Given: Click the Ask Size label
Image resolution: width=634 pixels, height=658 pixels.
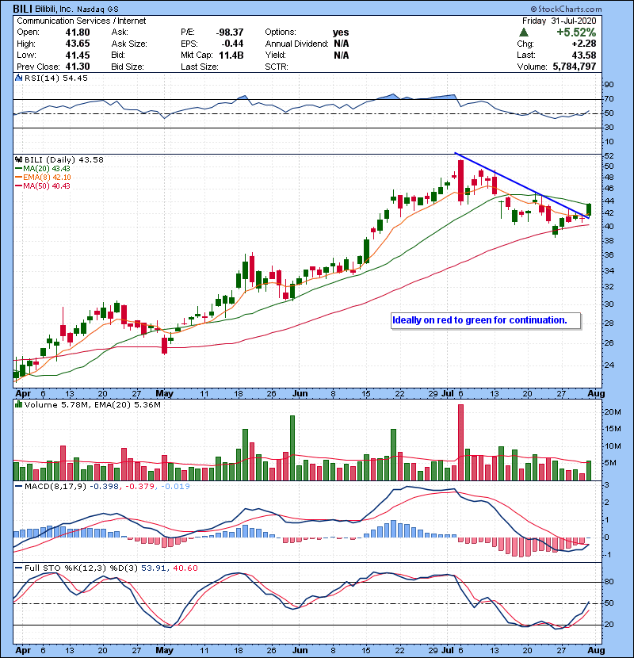Looking at the screenshot, I should pyautogui.click(x=129, y=44).
